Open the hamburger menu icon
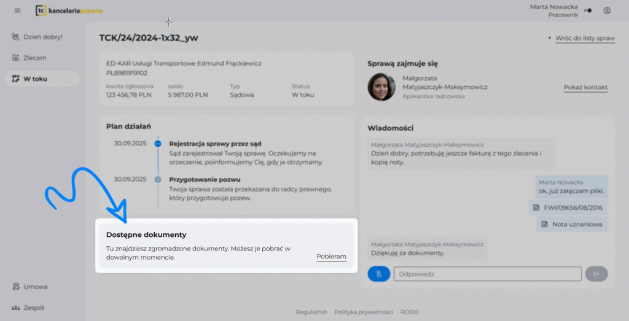 tap(17, 10)
